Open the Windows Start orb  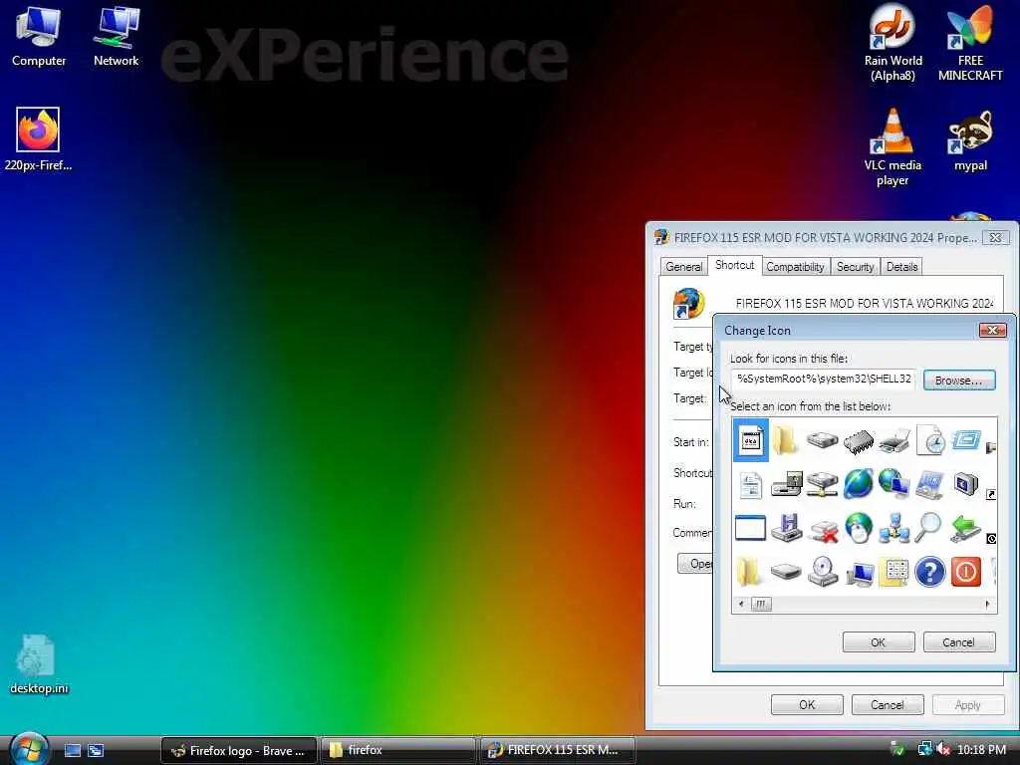[x=29, y=749]
